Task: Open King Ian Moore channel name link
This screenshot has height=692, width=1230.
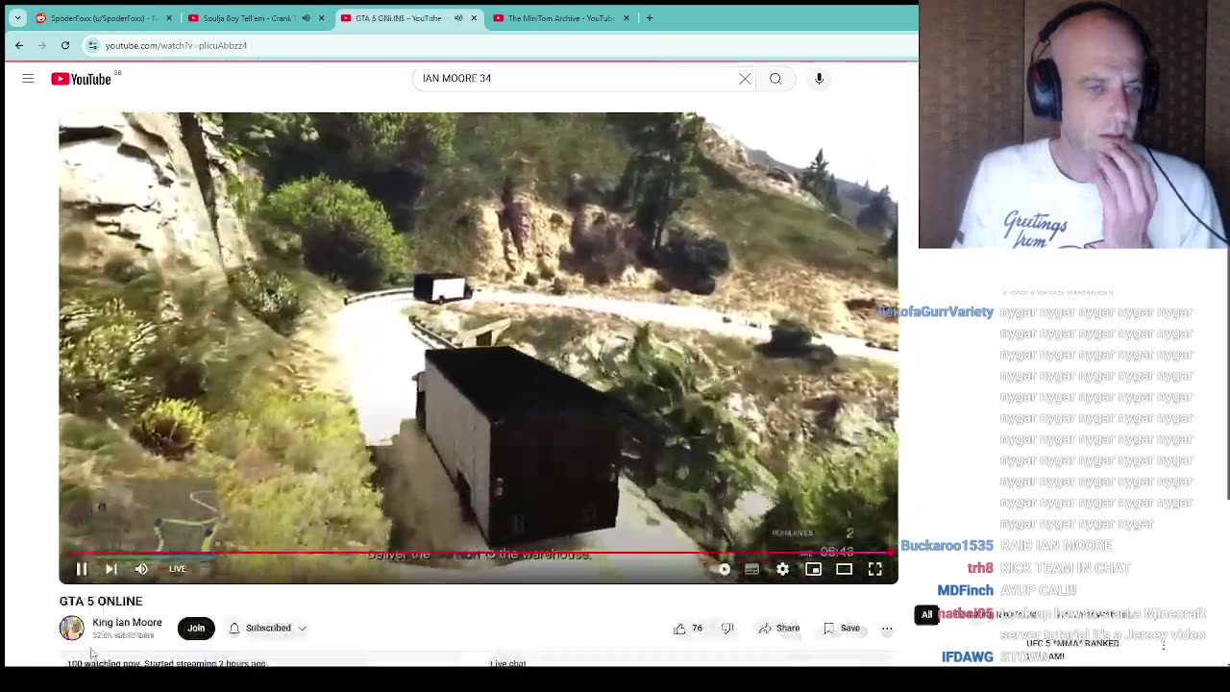Action: [127, 623]
